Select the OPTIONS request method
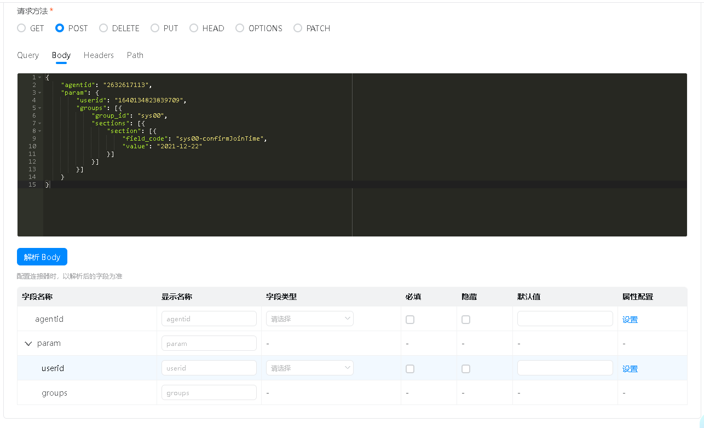The width and height of the screenshot is (704, 428). coord(240,28)
